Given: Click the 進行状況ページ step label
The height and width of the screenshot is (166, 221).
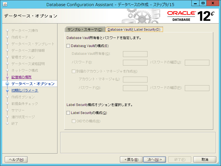Looking at the screenshot, I should 23,117.
